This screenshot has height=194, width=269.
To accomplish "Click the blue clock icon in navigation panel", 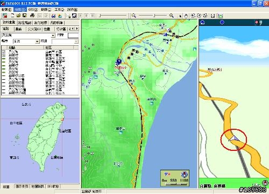I will 222,22.
